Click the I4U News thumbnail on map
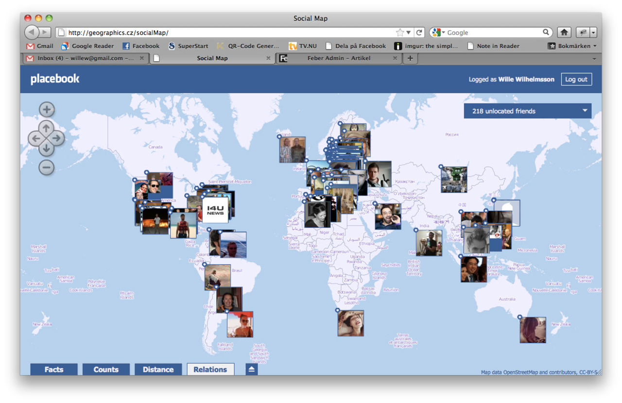The image size is (622, 403). pyautogui.click(x=215, y=210)
